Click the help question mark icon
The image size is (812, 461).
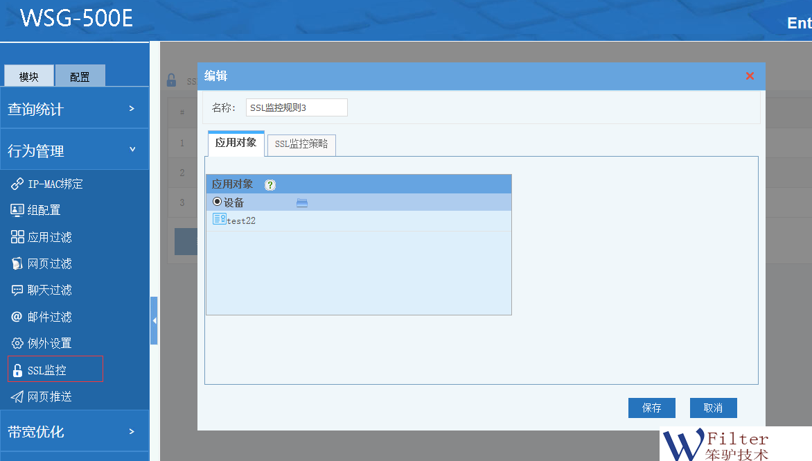[x=270, y=185]
